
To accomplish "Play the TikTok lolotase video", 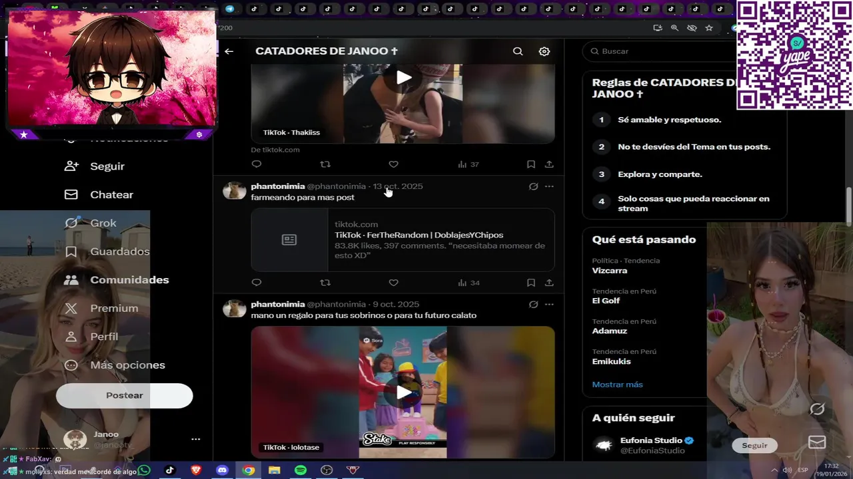I will [403, 393].
